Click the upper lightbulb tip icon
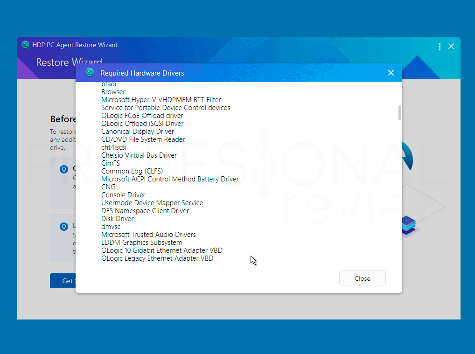The height and width of the screenshot is (354, 475). [x=64, y=169]
